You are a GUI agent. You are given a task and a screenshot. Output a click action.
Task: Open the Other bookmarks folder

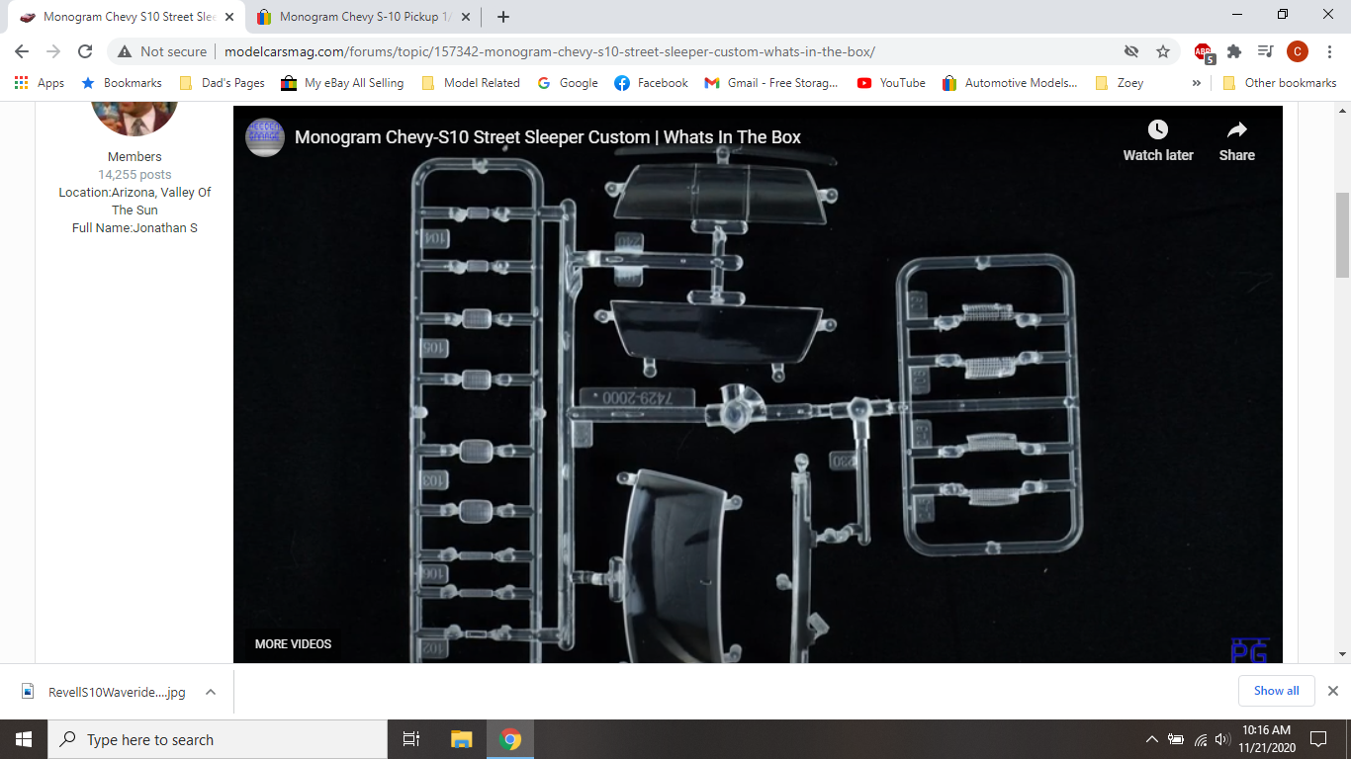(1280, 83)
